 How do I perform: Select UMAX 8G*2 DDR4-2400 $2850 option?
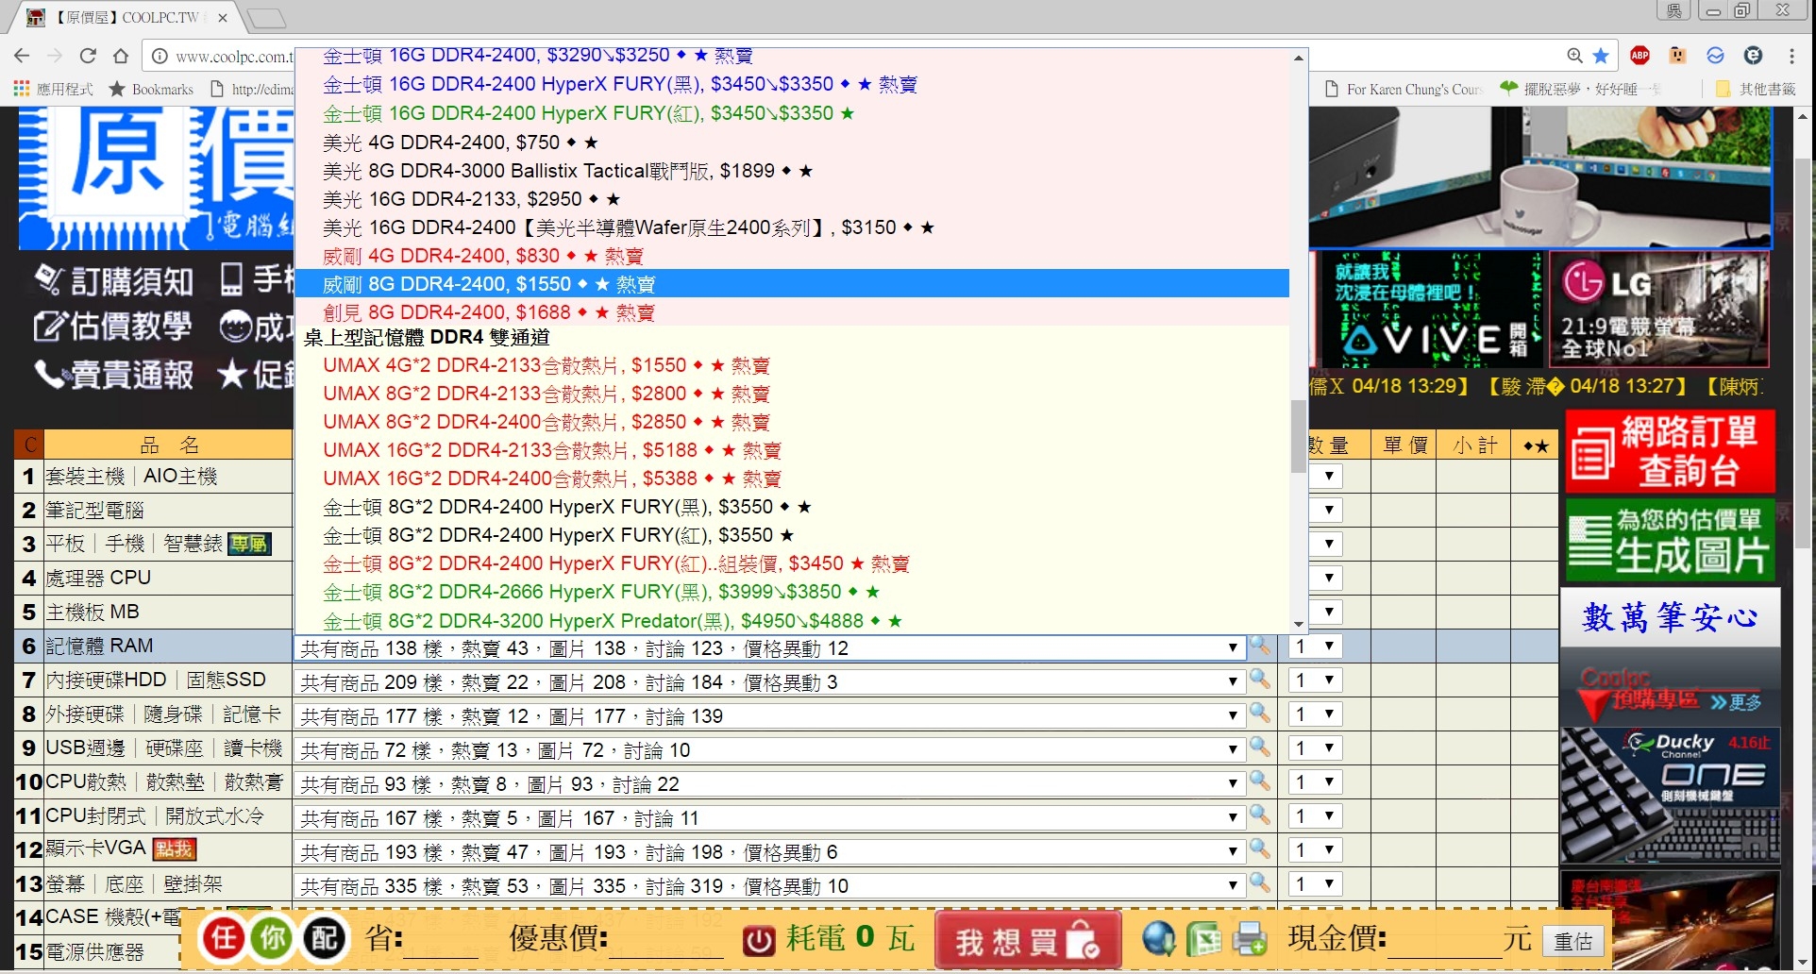792,422
